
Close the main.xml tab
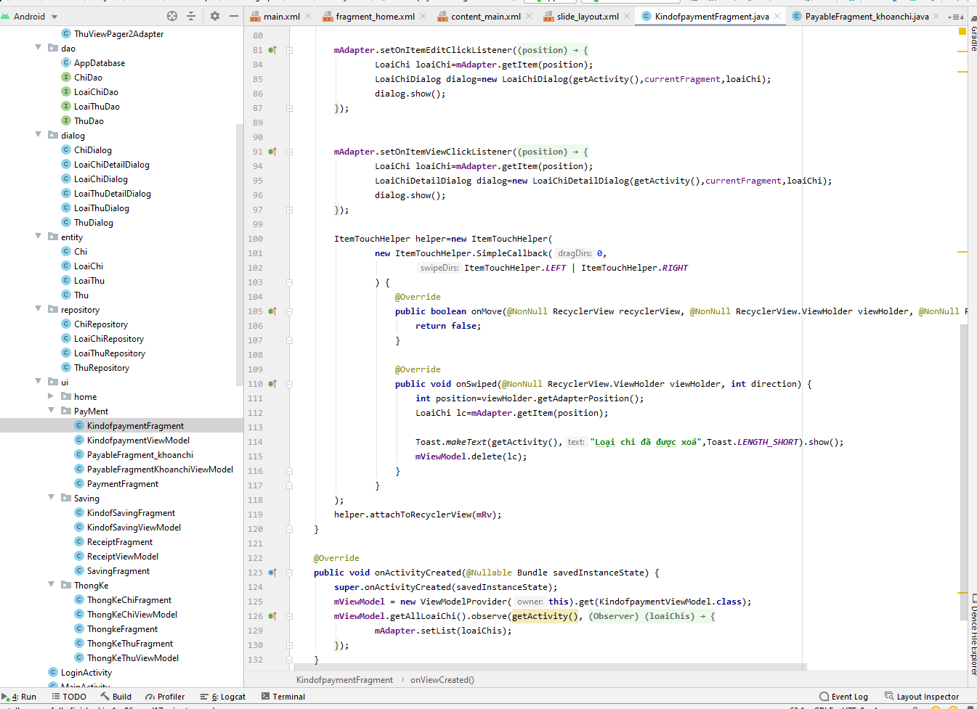coord(308,16)
